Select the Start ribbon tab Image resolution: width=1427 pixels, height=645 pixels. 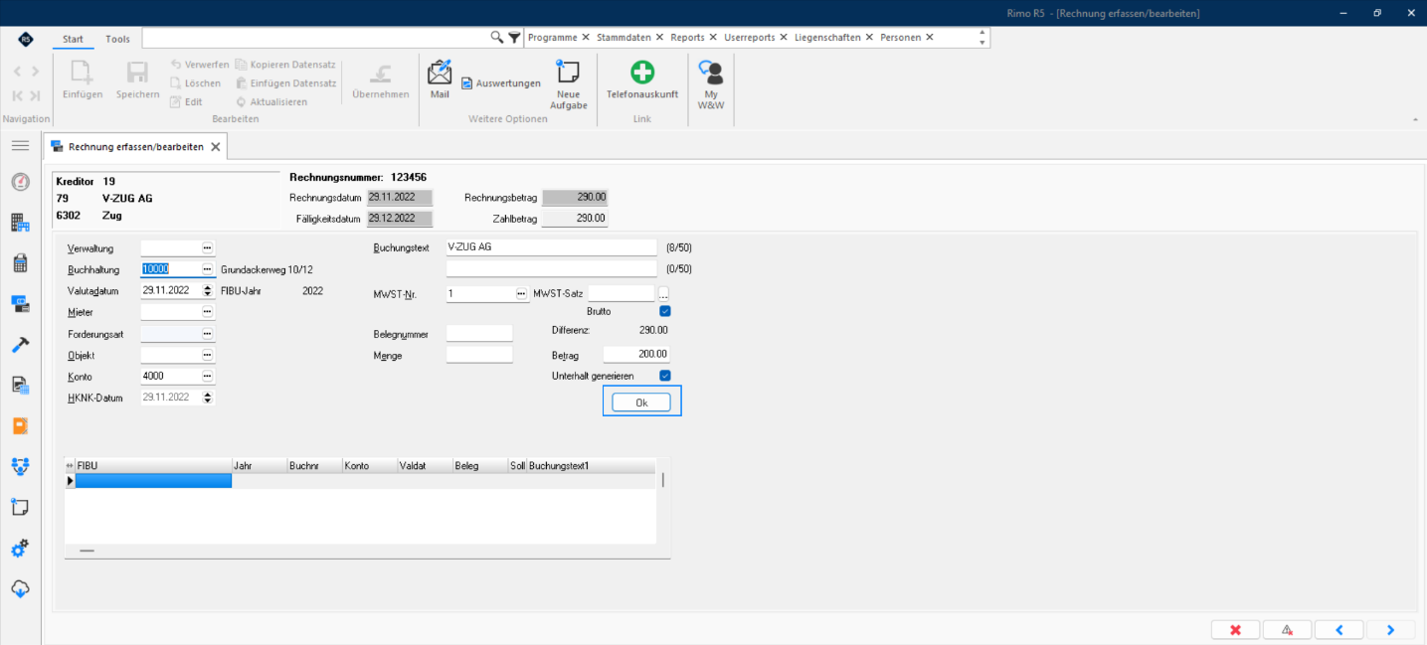click(x=73, y=39)
